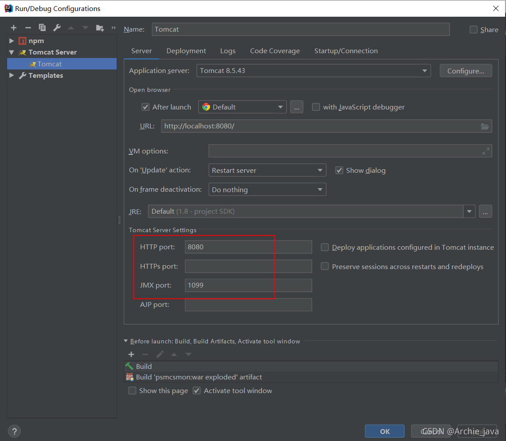This screenshot has height=441, width=506.
Task: Switch to the Deployment tab
Action: pyautogui.click(x=186, y=51)
